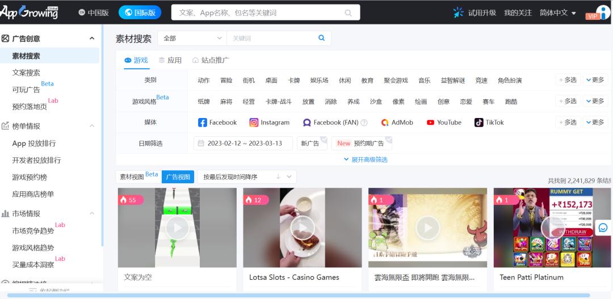Click the sort direction arrow icon
Image resolution: width=613 pixels, height=299 pixels.
coord(278,176)
